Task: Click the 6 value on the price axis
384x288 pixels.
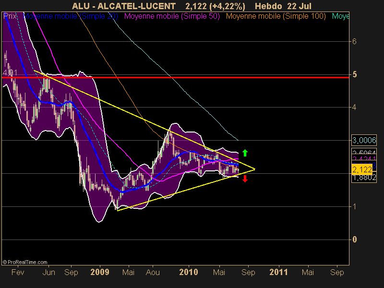Action: [x=354, y=41]
